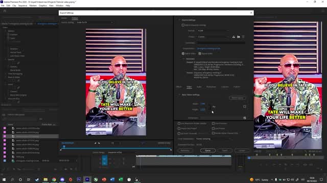Toggle the width-height link checkbox
This screenshot has width=327, height=183.
coord(245,107)
